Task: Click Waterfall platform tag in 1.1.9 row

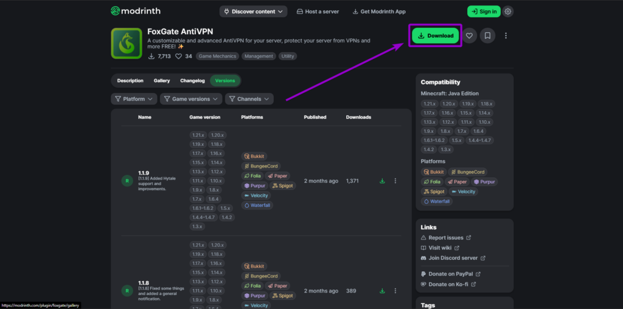Action: (257, 205)
